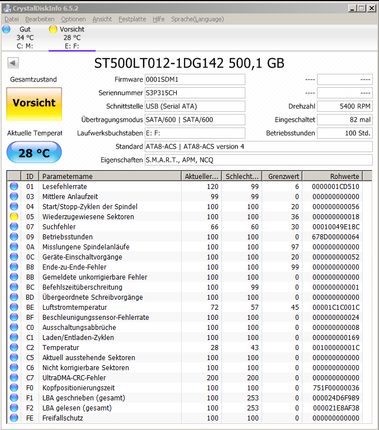The image size is (379, 430).
Task: Click the status orb of Kopfpositionierungszeit row
Action: point(14,388)
